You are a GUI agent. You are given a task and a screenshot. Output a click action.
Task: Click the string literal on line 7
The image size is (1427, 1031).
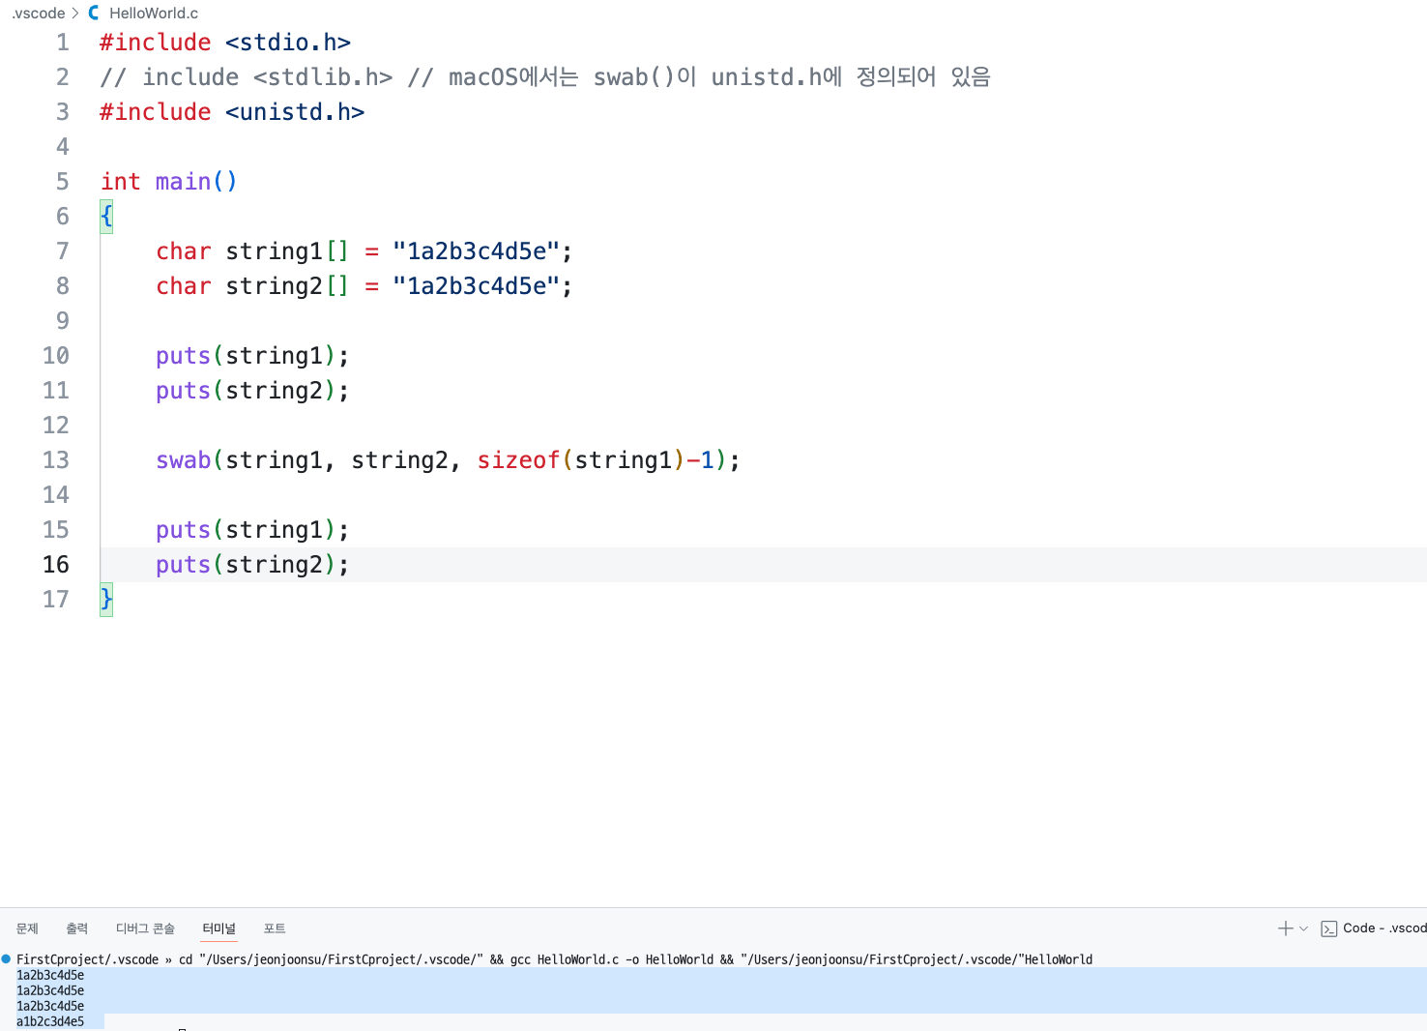[x=476, y=251]
